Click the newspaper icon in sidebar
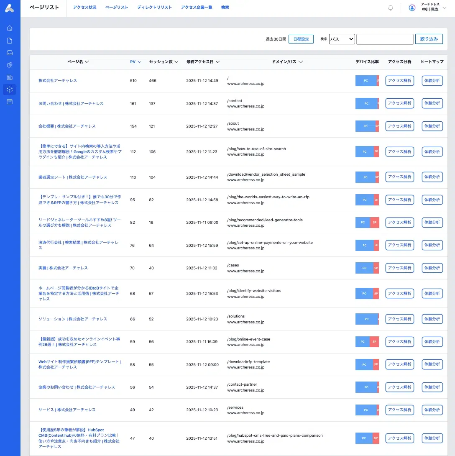This screenshot has height=456, width=455. [x=10, y=77]
